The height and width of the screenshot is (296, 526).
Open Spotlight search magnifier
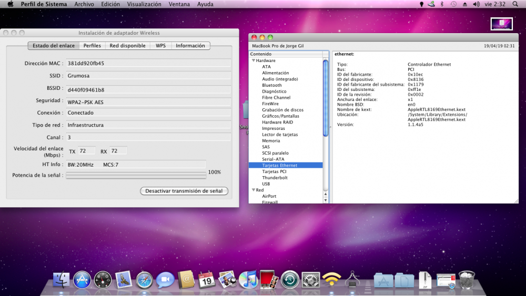(x=515, y=4)
